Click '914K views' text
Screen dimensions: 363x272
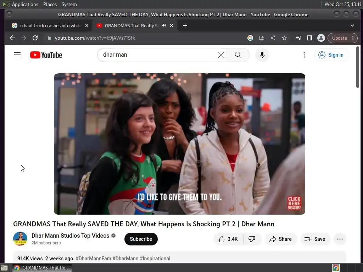30,258
